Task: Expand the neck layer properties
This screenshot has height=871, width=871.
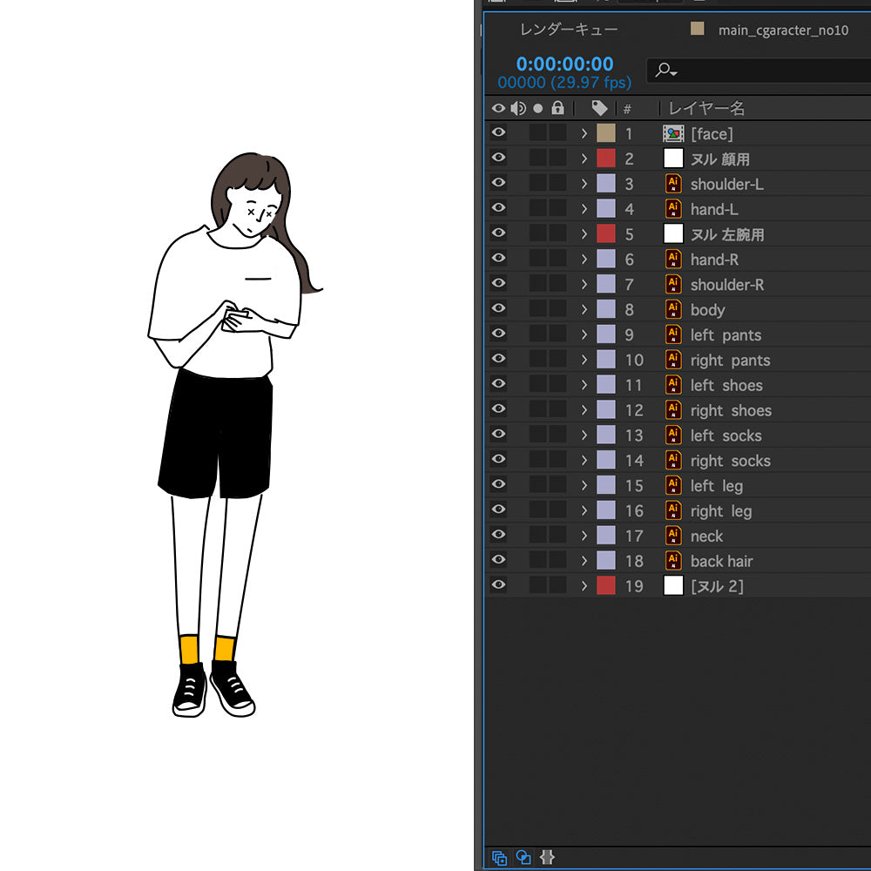Action: (x=584, y=536)
